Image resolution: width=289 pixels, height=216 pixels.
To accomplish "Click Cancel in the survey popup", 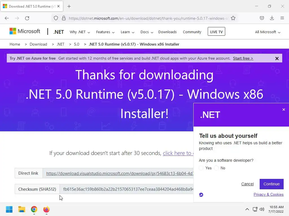I will pos(247,184).
